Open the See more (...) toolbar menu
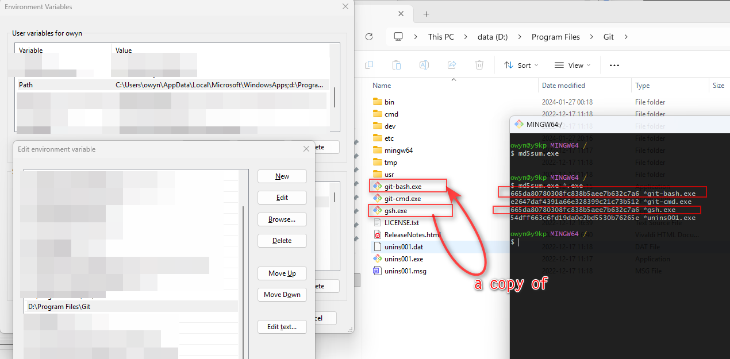This screenshot has width=730, height=359. click(x=614, y=65)
